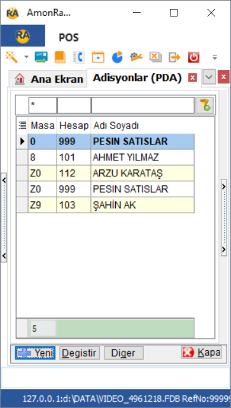Expand right panel with the lower right arrow
Viewport: 231px width, 408px height.
coord(224,250)
